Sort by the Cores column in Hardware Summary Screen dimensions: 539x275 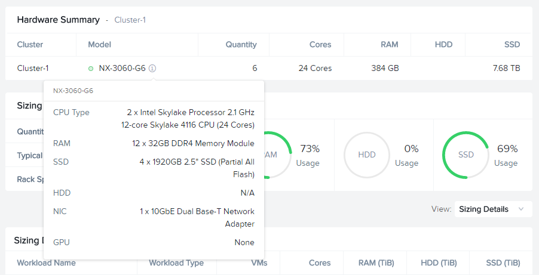point(320,45)
